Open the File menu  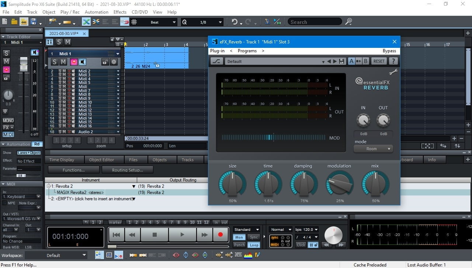pos(6,12)
